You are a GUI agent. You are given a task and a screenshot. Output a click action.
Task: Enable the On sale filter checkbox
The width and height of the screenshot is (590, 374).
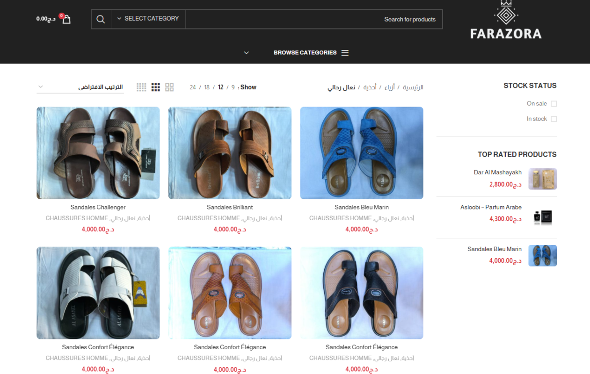[x=554, y=104]
